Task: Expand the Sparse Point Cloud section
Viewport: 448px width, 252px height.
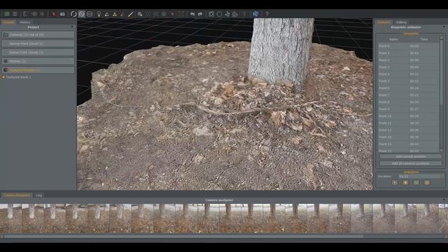Action: [38, 43]
